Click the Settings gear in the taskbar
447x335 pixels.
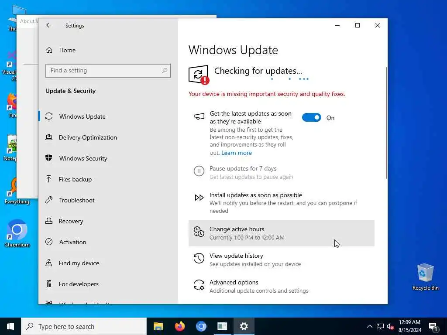tap(244, 326)
